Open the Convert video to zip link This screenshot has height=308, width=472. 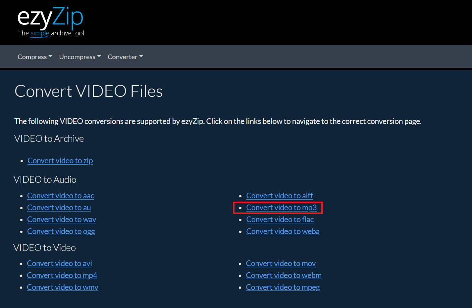60,161
